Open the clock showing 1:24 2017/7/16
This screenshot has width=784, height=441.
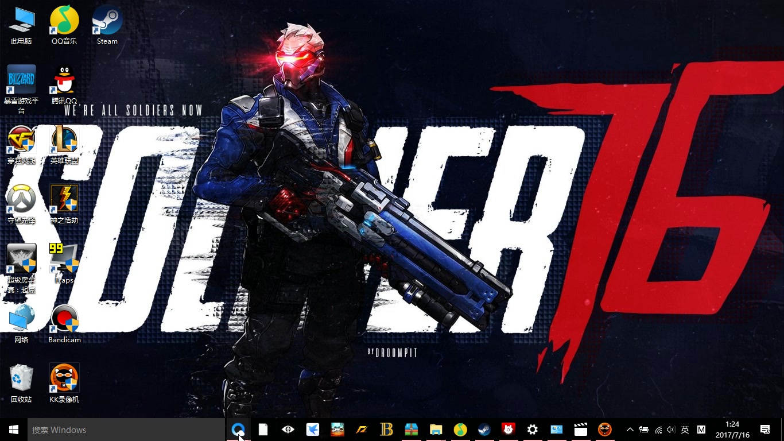click(732, 430)
